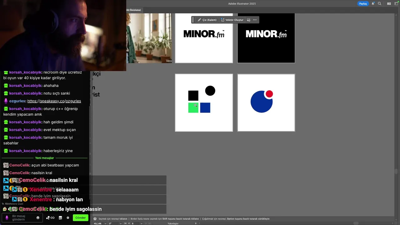The height and width of the screenshot is (225, 400).
Task: Click the horizontal scrollbar at the canvas bottom
Action: [356, 223]
